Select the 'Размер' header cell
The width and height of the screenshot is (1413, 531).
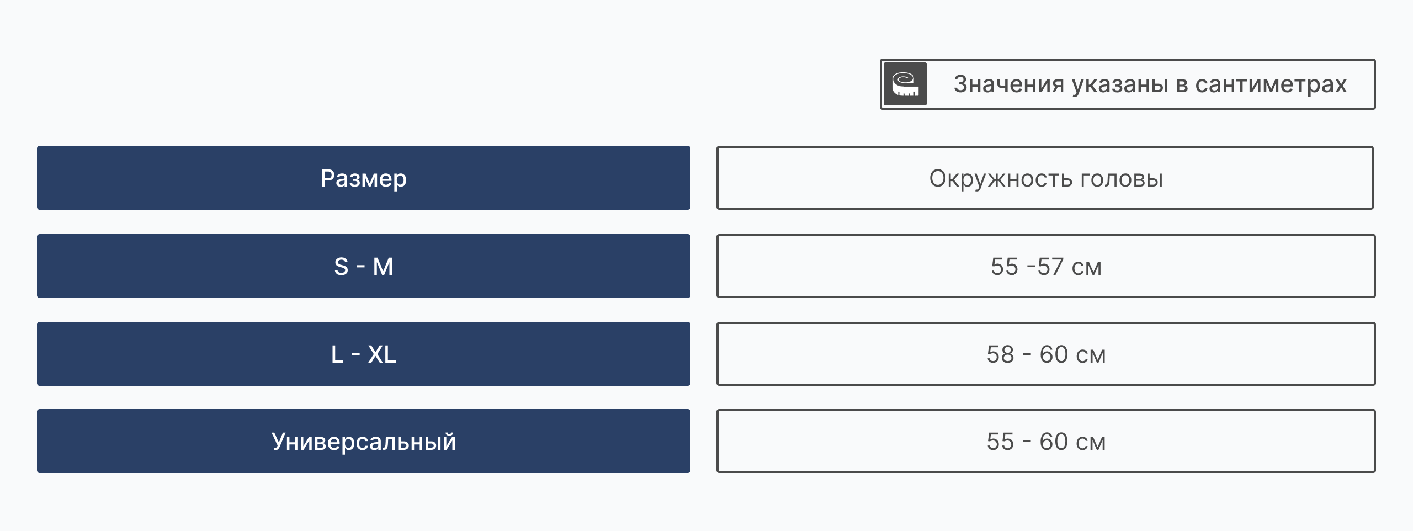(x=363, y=178)
